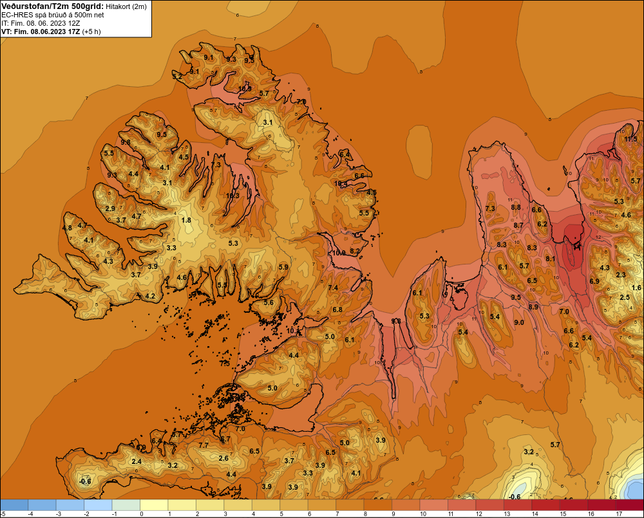Click the '6.8' temperature value on the map
The width and height of the screenshot is (644, 518).
[x=337, y=310]
